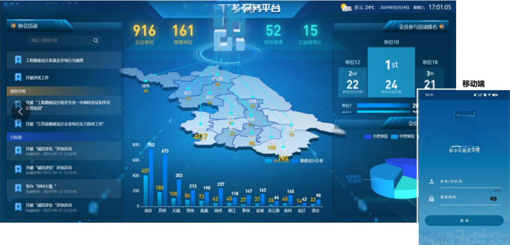Click the 52 常务理事 statistic
Viewport: 510px width, 245px height.
click(x=273, y=35)
